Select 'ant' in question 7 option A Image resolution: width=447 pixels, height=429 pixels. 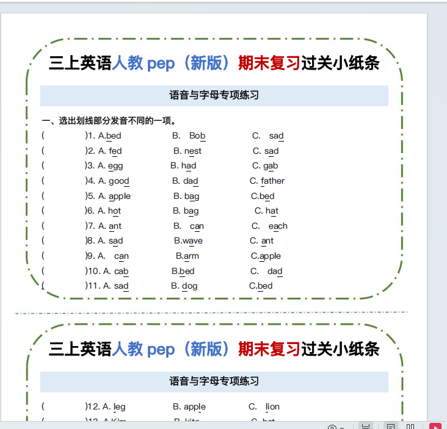pos(115,226)
